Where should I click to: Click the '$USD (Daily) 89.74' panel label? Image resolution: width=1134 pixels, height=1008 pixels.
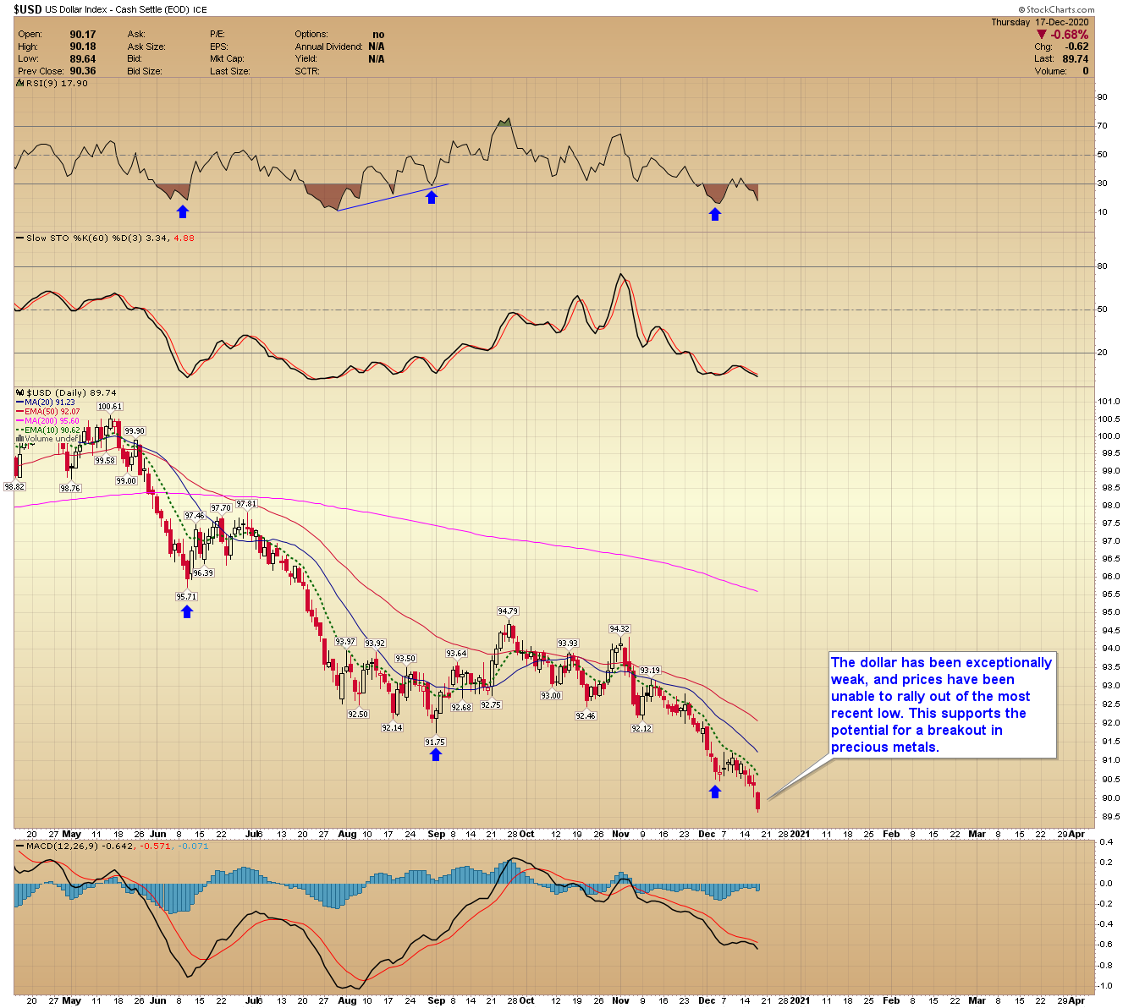(x=71, y=392)
